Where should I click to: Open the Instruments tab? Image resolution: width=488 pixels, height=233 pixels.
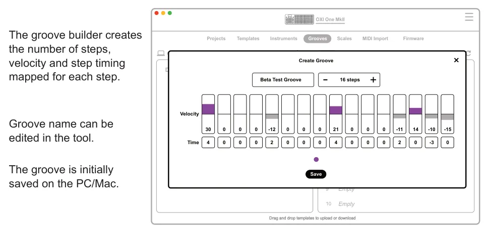(x=283, y=39)
